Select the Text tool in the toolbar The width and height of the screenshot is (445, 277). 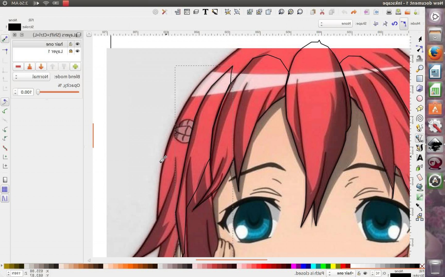[206, 12]
